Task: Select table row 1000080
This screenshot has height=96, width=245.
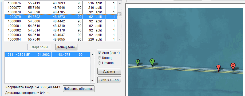Action: tap(61, 21)
